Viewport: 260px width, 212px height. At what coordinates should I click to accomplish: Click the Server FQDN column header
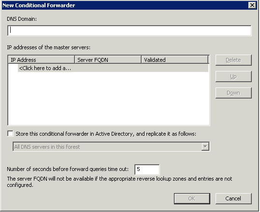108,60
